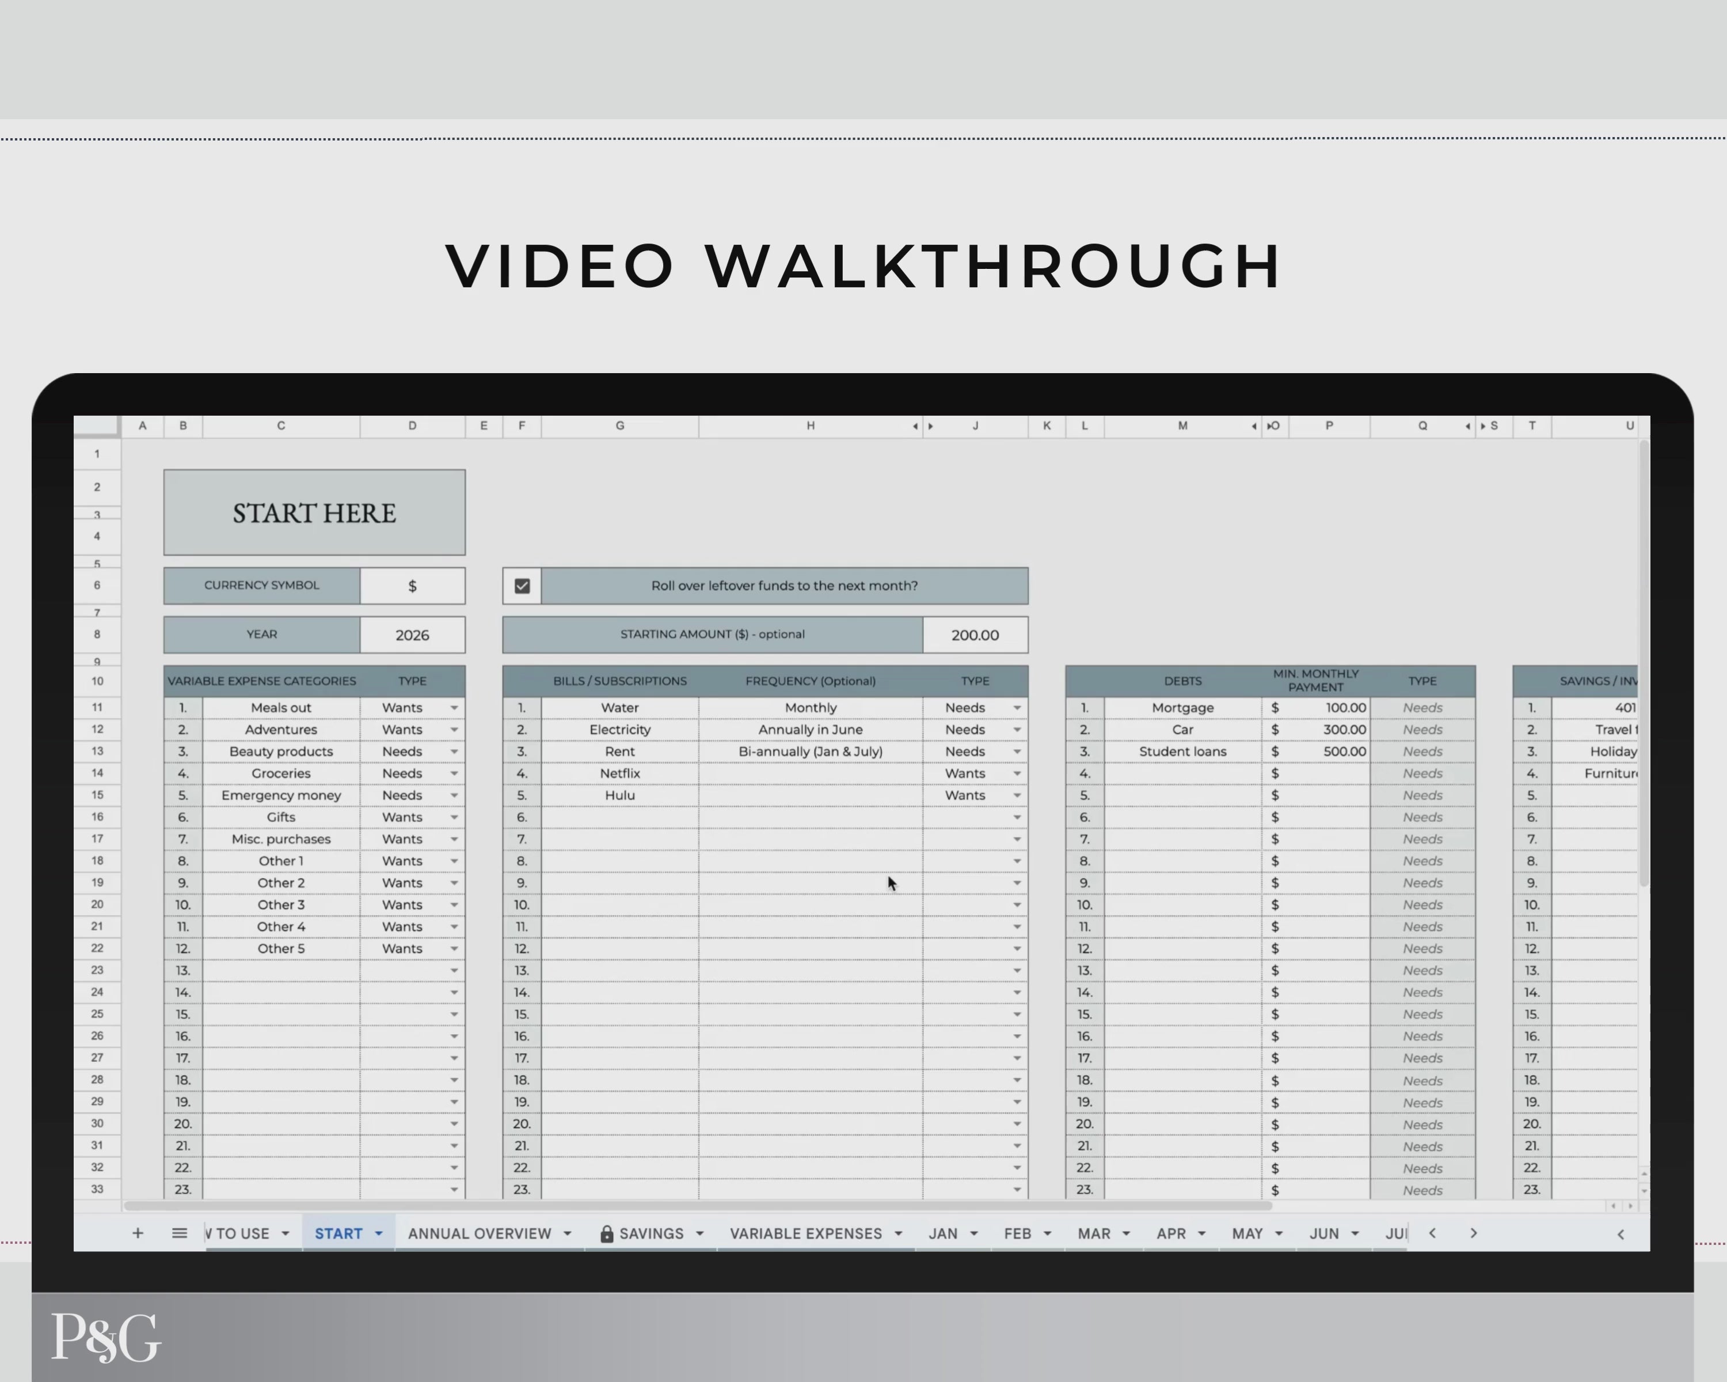Screen dimensions: 1727x1382
Task: Click lock icon on SAVINGS tab
Action: click(606, 1234)
